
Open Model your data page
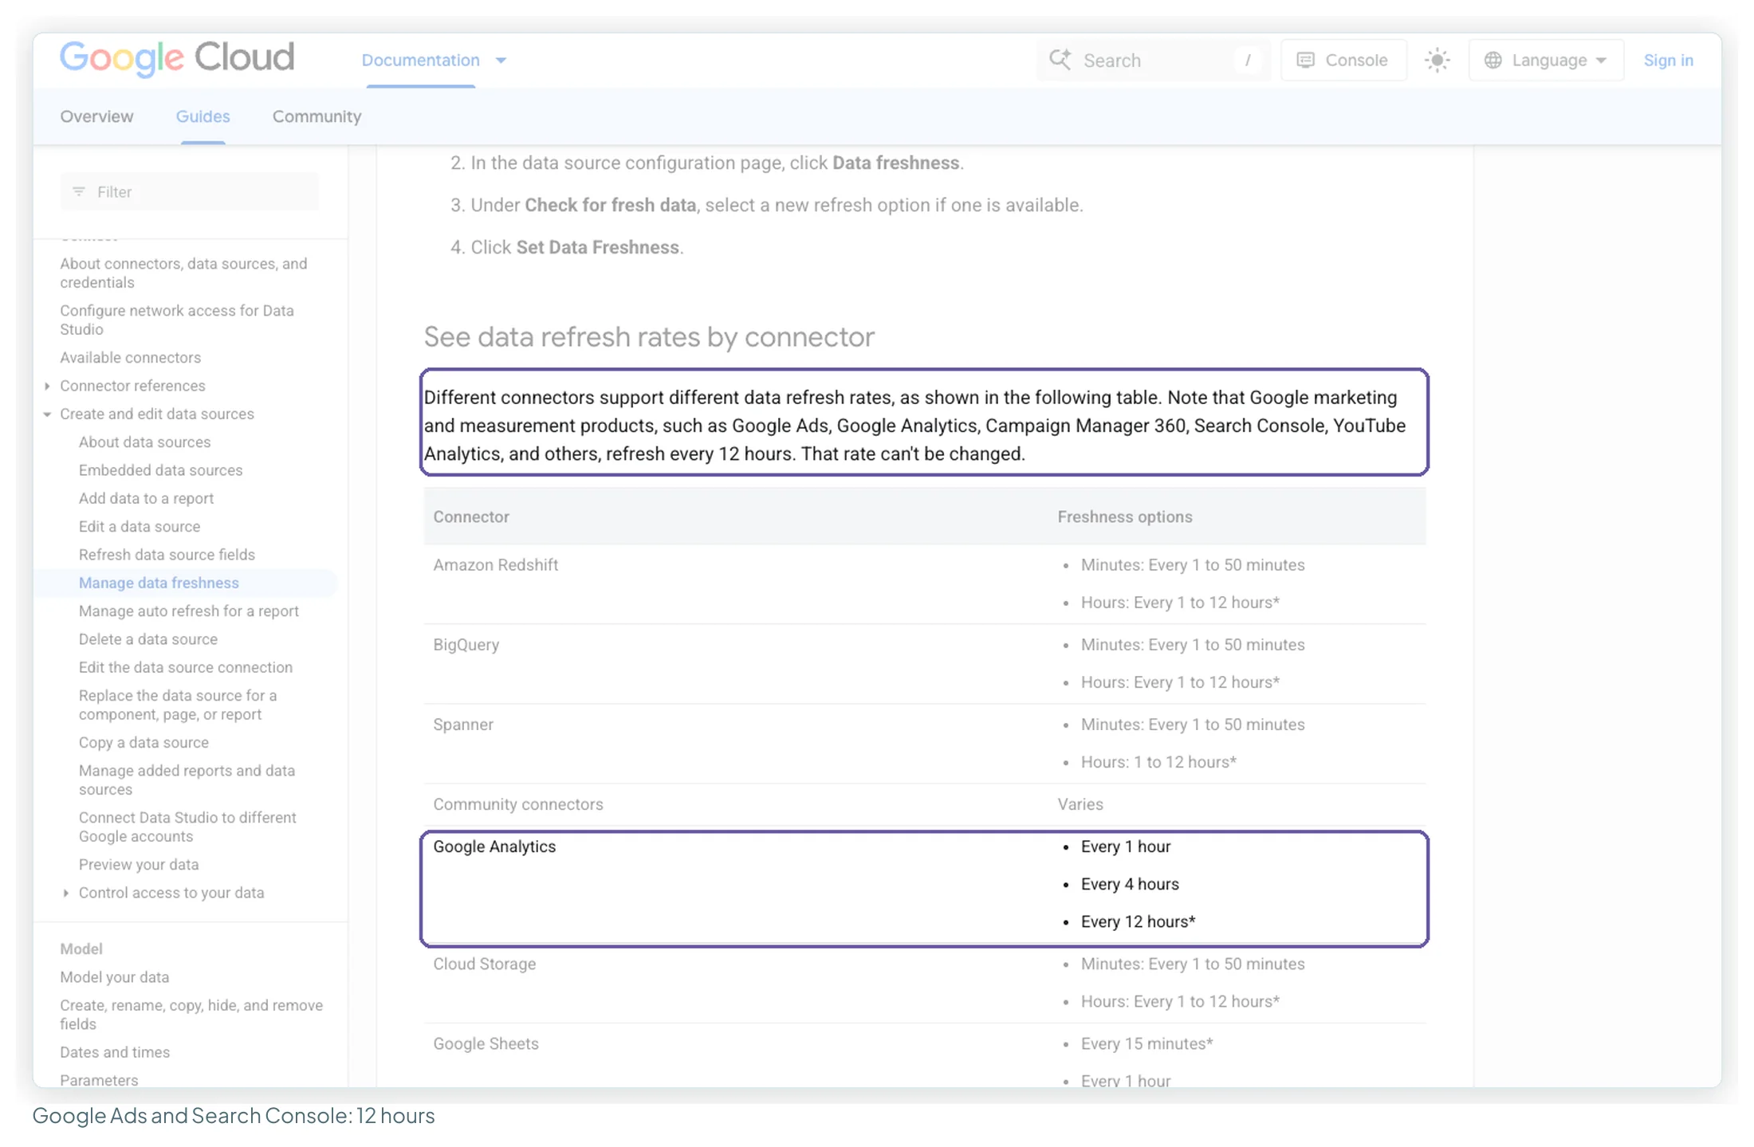(x=114, y=976)
